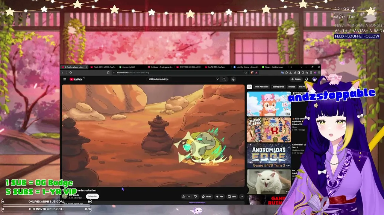Click the Share button
The width and height of the screenshot is (384, 215).
(207, 196)
